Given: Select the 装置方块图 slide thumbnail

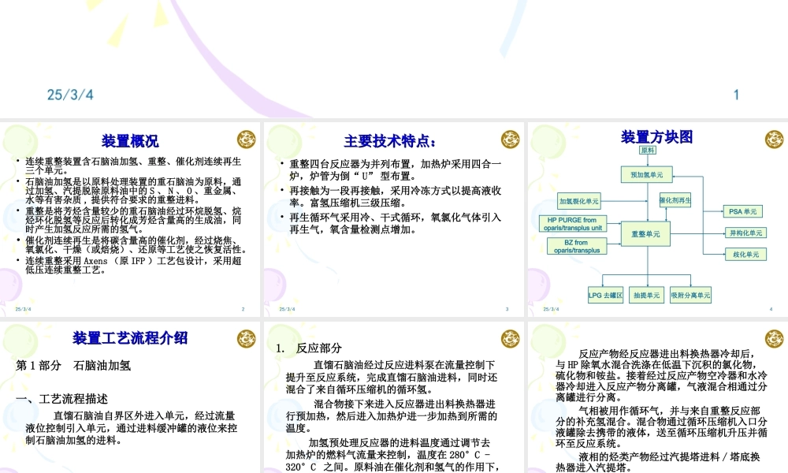Looking at the screenshot, I should (658, 219).
